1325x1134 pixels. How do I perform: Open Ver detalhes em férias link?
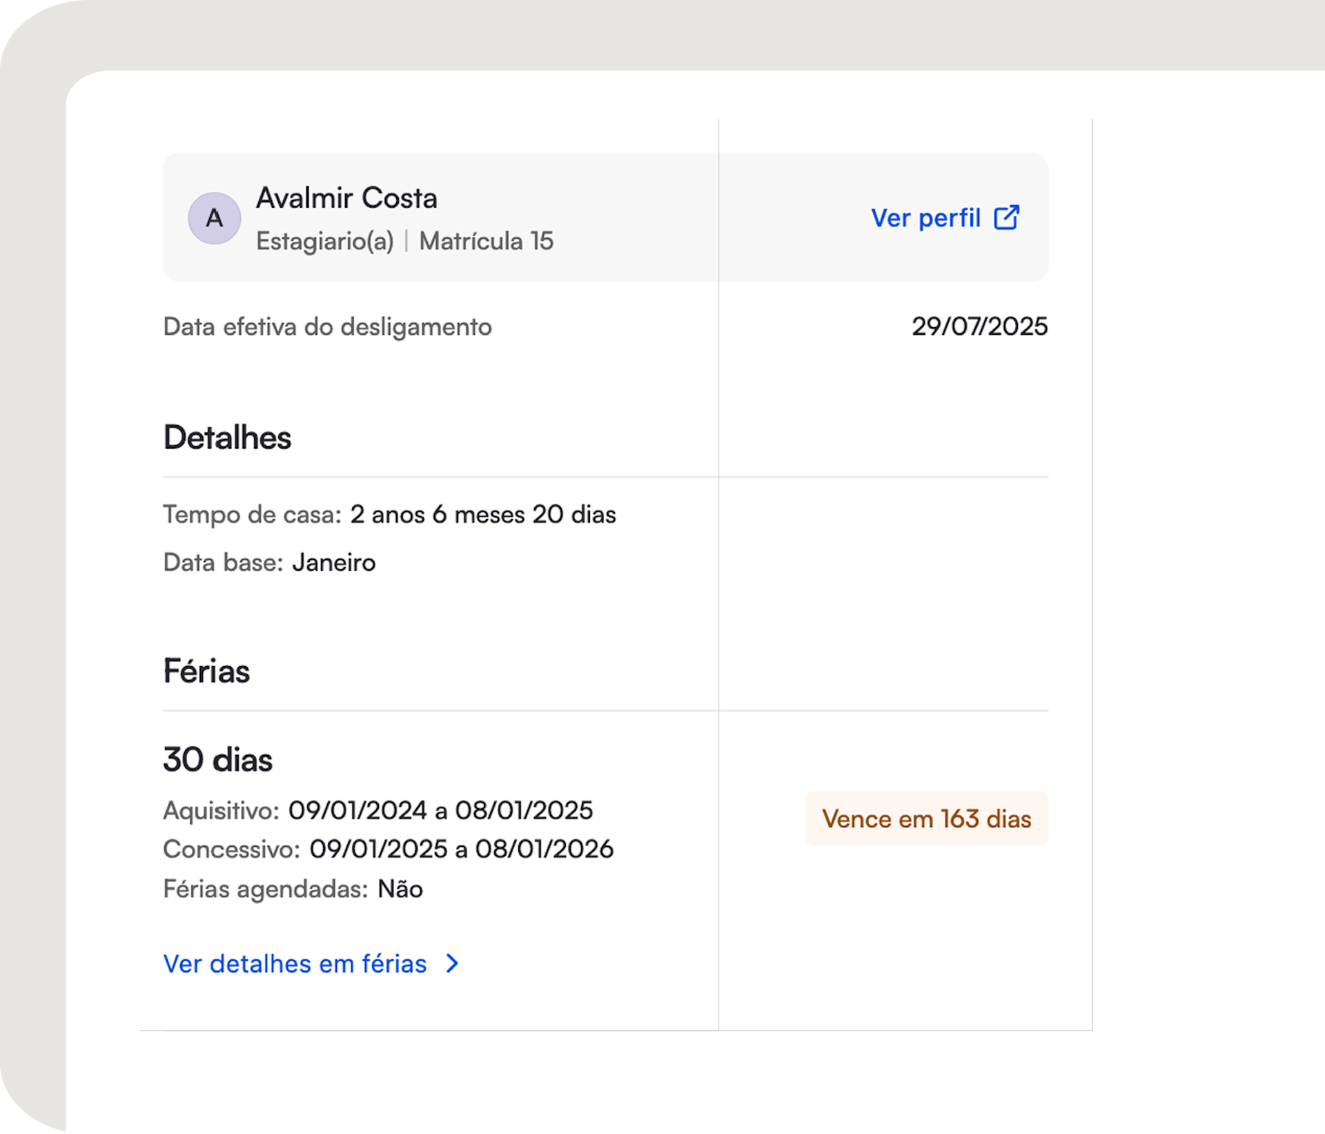coord(295,964)
